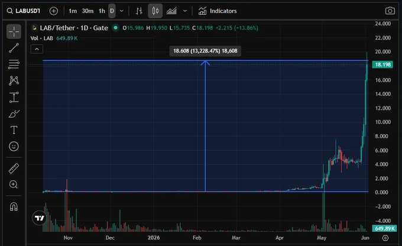
Task: Click the -4.000 price axis label
Action: pos(382,221)
